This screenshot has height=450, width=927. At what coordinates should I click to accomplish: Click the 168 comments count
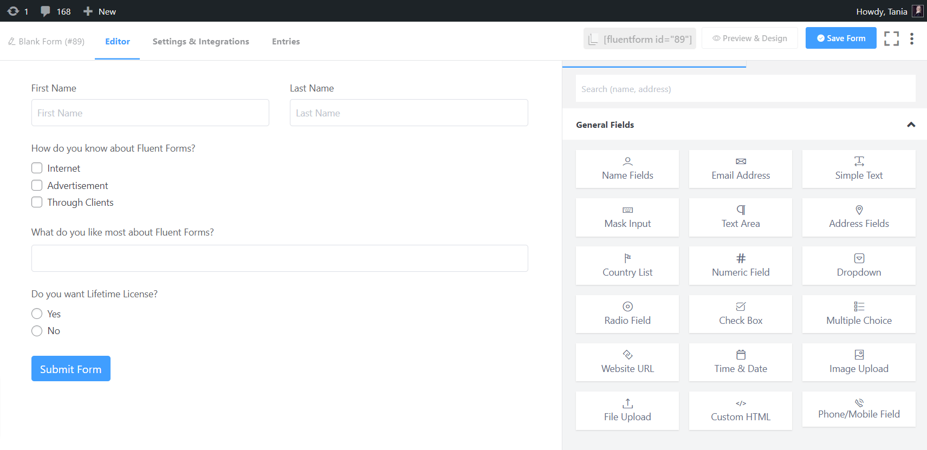pos(63,11)
